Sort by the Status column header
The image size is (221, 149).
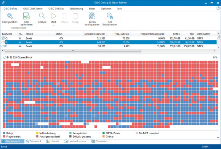pos(59,34)
